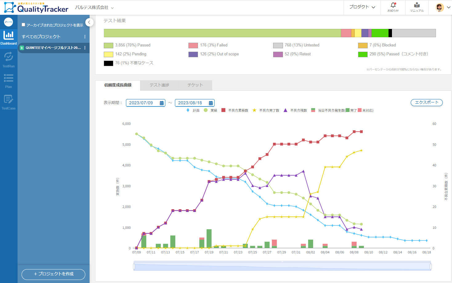The image size is (452, 283).
Task: Click the tall green bar at 07/19
Action: (209, 239)
